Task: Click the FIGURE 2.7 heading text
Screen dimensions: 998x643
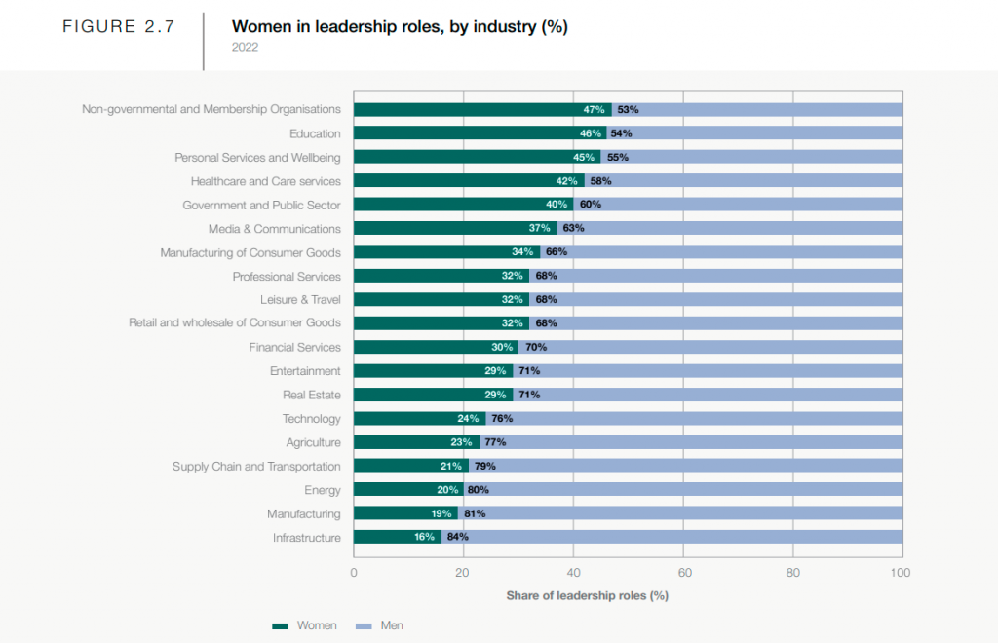Action: 118,26
